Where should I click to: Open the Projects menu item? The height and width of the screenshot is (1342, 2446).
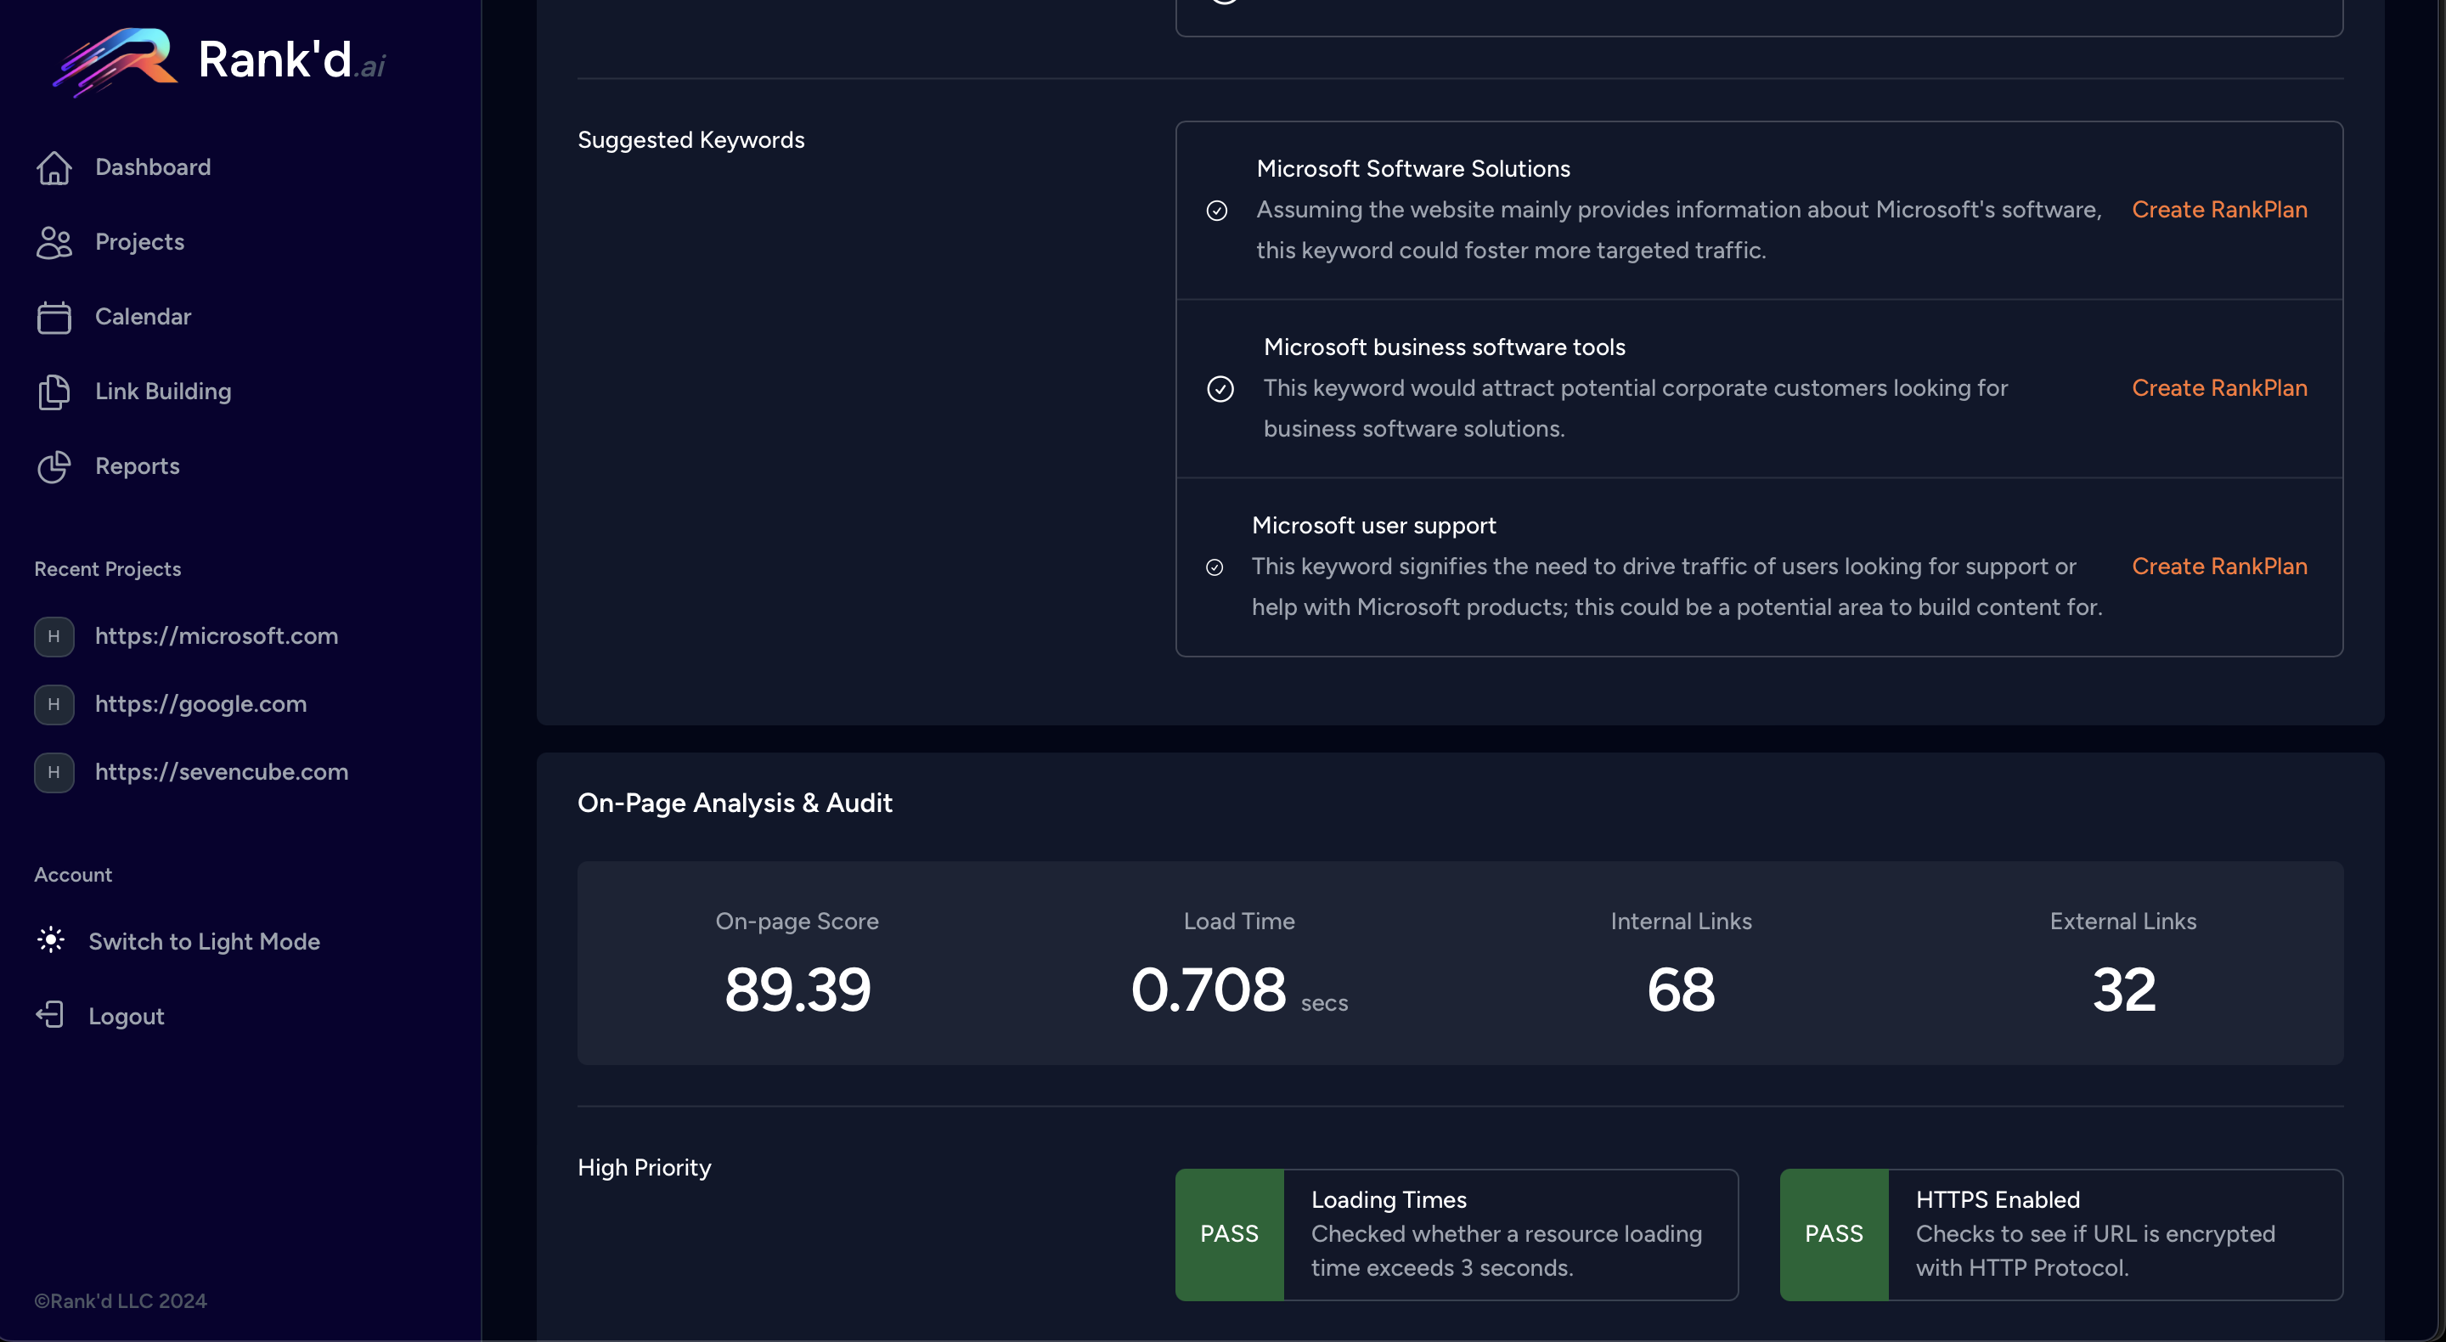click(139, 242)
